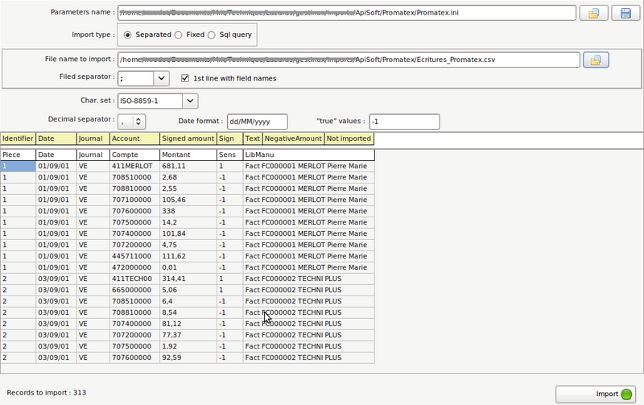Viewport: 644px width, 405px height.
Task: Select the Separated import type
Action: (x=147, y=35)
